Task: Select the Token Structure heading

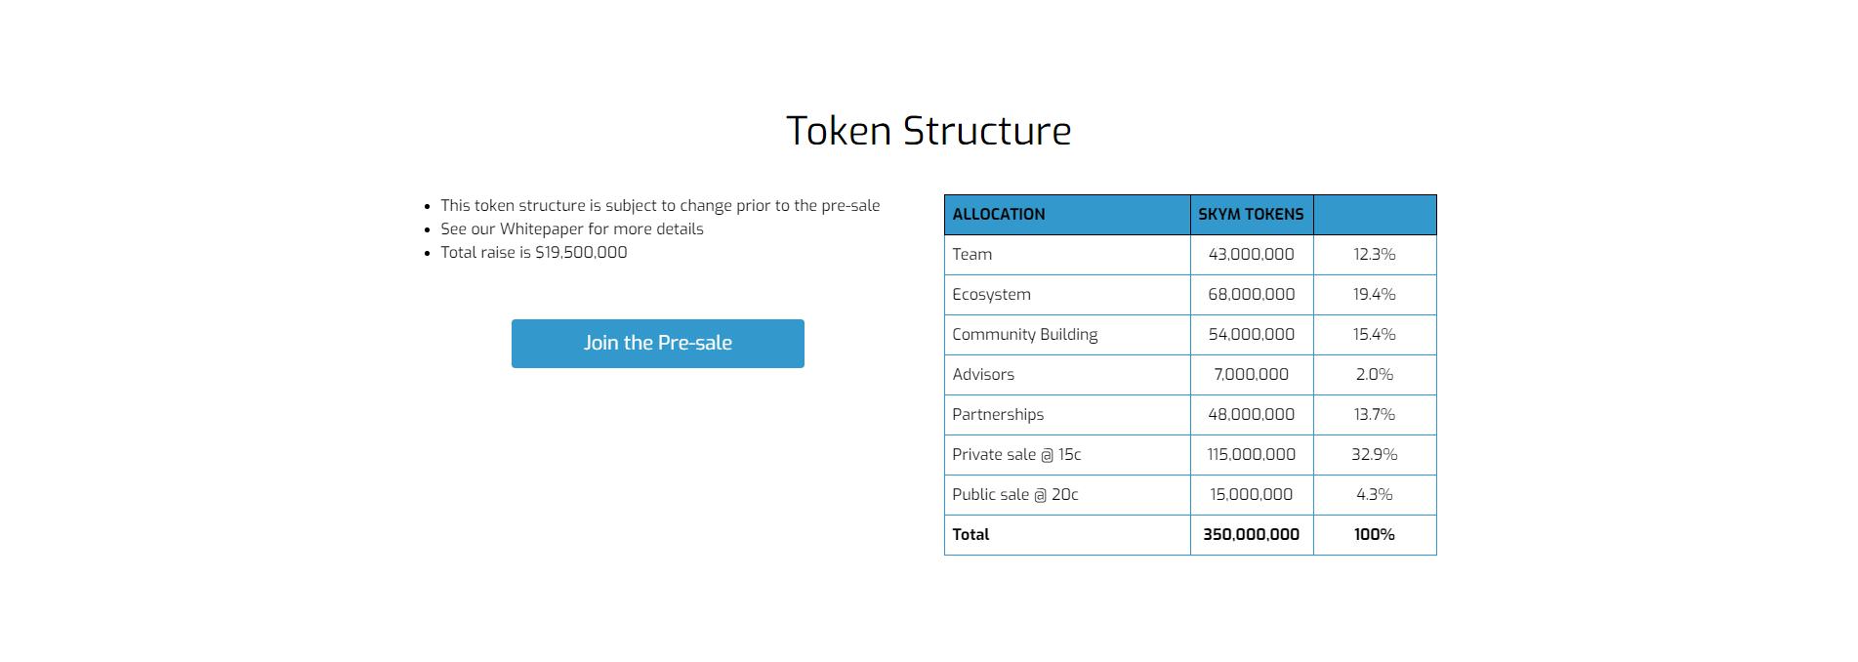Action: click(929, 131)
